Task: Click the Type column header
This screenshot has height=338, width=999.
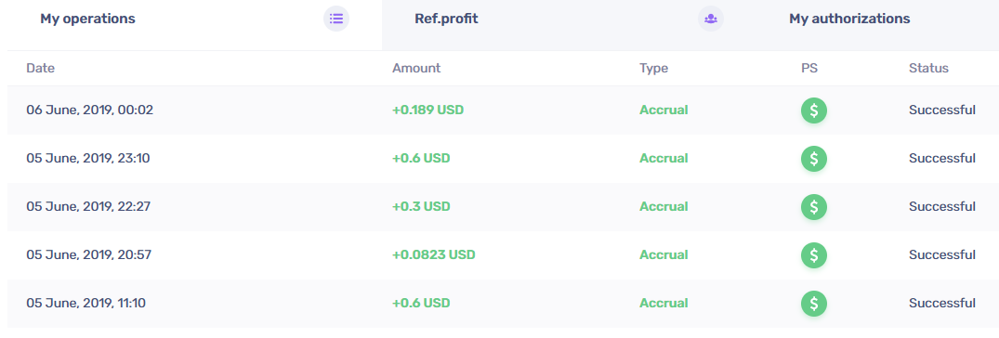Action: click(x=653, y=68)
